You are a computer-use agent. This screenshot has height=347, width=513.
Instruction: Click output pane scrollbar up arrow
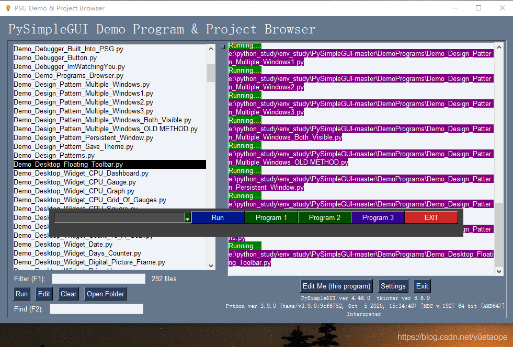click(x=499, y=47)
